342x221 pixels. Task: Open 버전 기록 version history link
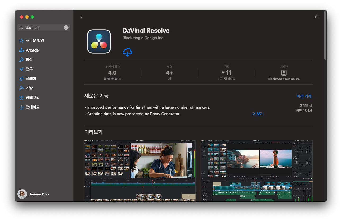pyautogui.click(x=304, y=96)
